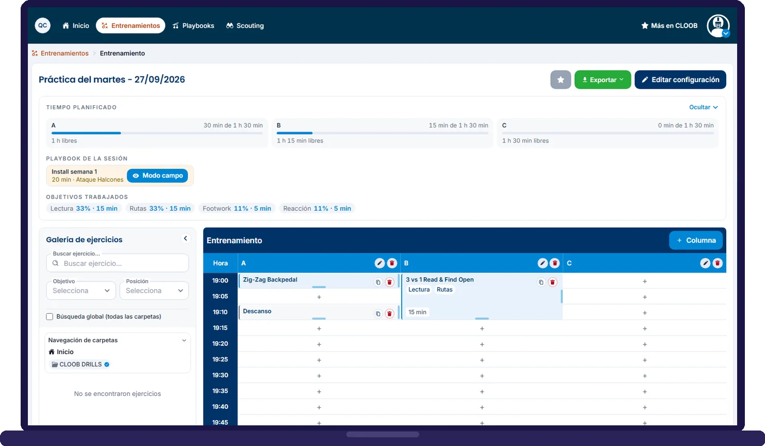Add a drill in column C at 19:00
The height and width of the screenshot is (446, 765).
coord(645,281)
